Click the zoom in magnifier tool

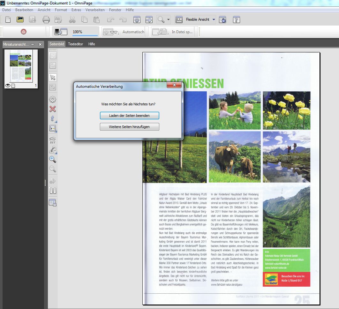point(53,159)
